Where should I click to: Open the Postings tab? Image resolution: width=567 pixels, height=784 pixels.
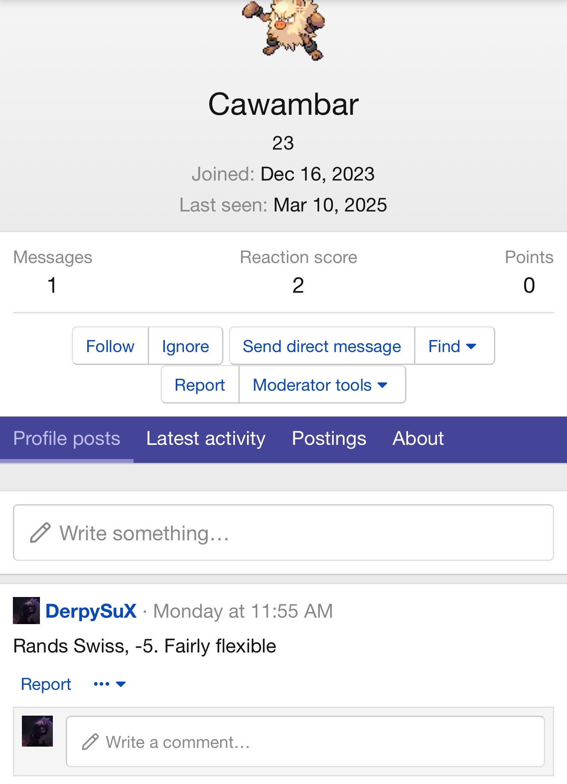(329, 438)
